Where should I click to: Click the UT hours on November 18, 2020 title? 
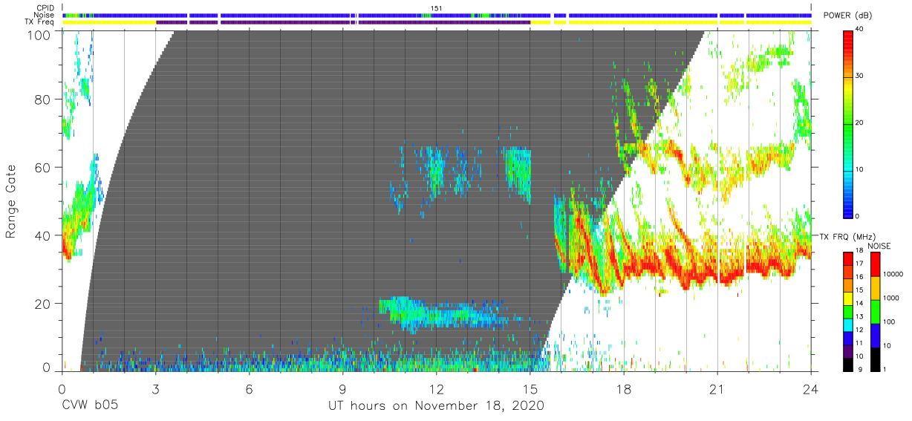pyautogui.click(x=437, y=406)
